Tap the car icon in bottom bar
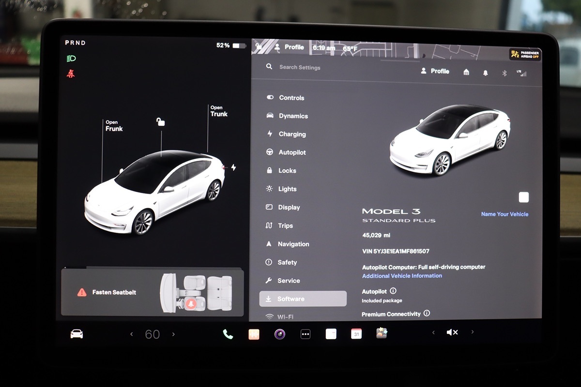581x387 pixels. [76, 334]
